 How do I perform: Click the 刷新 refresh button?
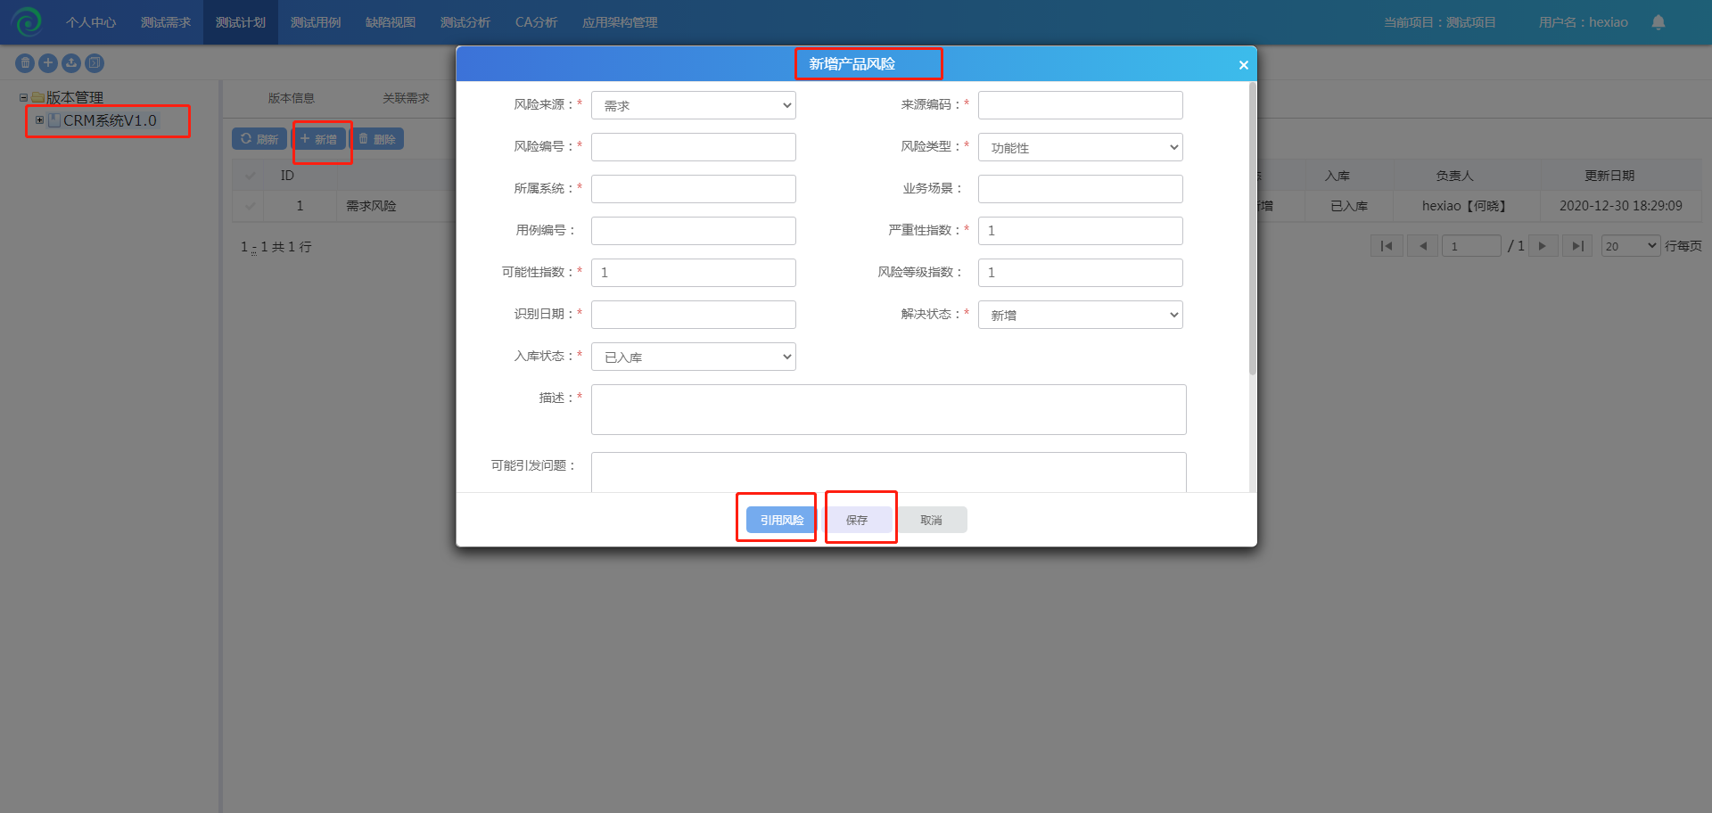click(259, 139)
